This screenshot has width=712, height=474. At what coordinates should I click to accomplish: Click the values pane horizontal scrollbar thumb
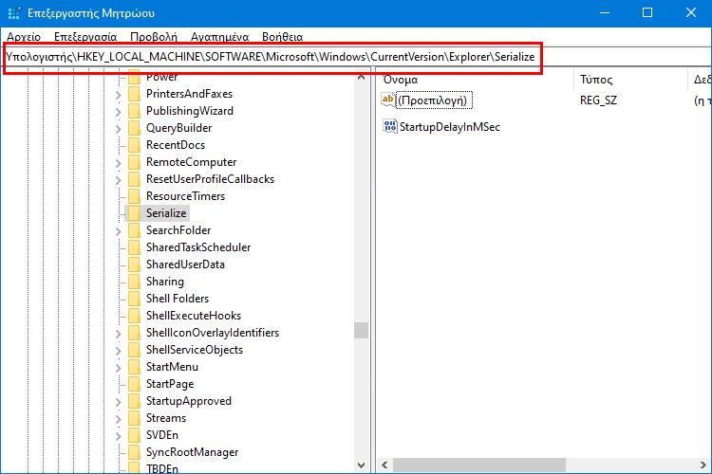click(479, 465)
